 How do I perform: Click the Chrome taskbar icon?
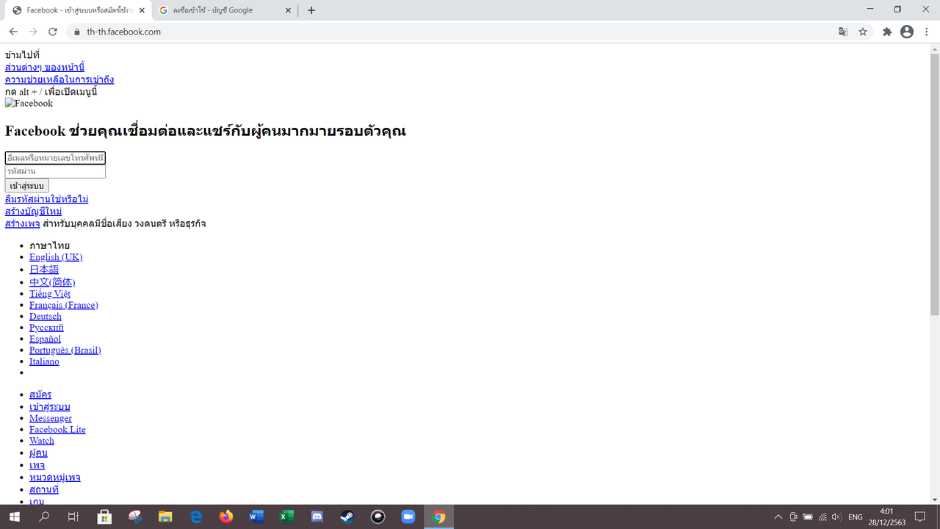438,517
